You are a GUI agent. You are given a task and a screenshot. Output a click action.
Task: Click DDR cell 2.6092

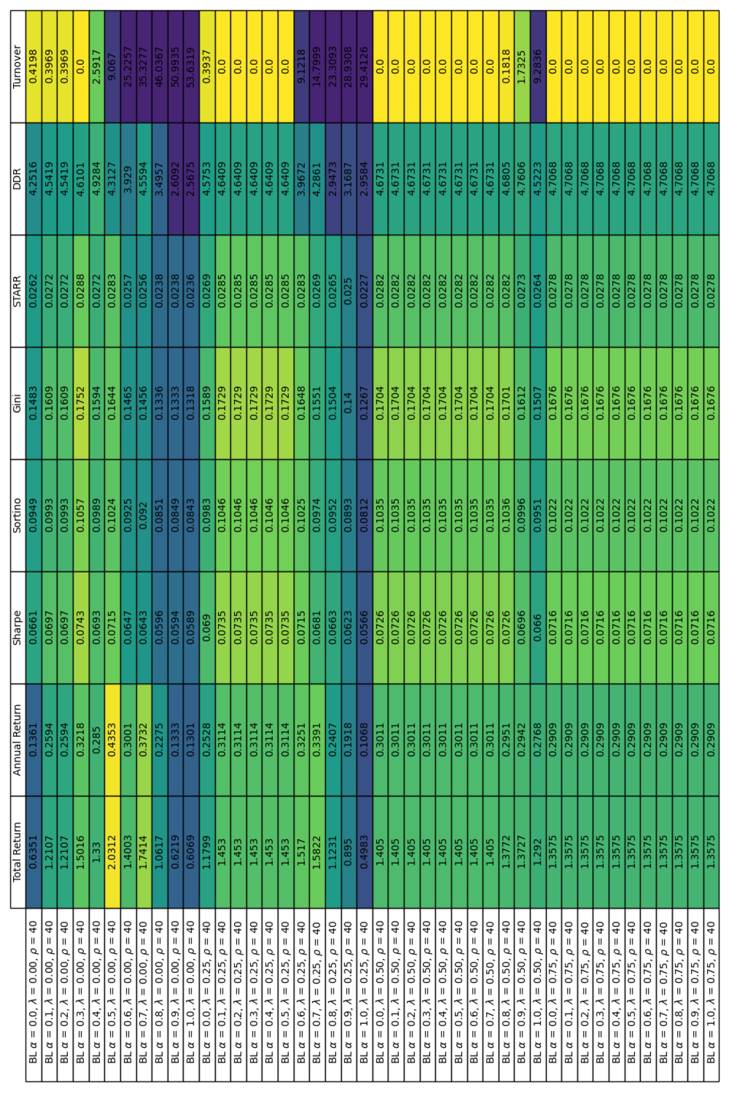pyautogui.click(x=176, y=179)
